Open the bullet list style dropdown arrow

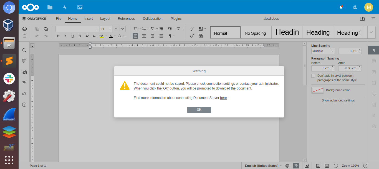click(140, 29)
